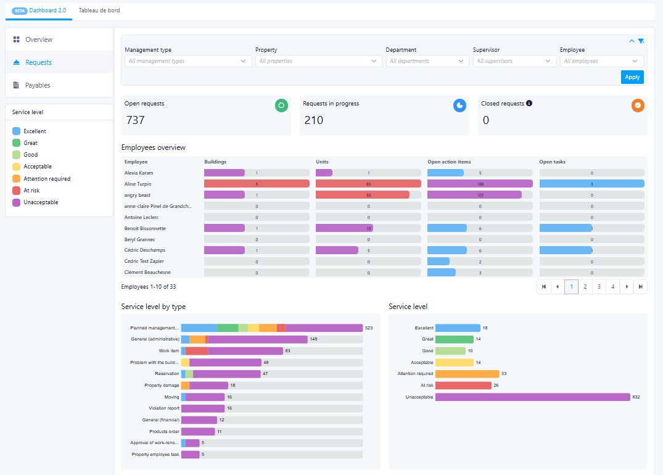The width and height of the screenshot is (663, 475).
Task: Open the Property dropdown
Action: (319, 61)
